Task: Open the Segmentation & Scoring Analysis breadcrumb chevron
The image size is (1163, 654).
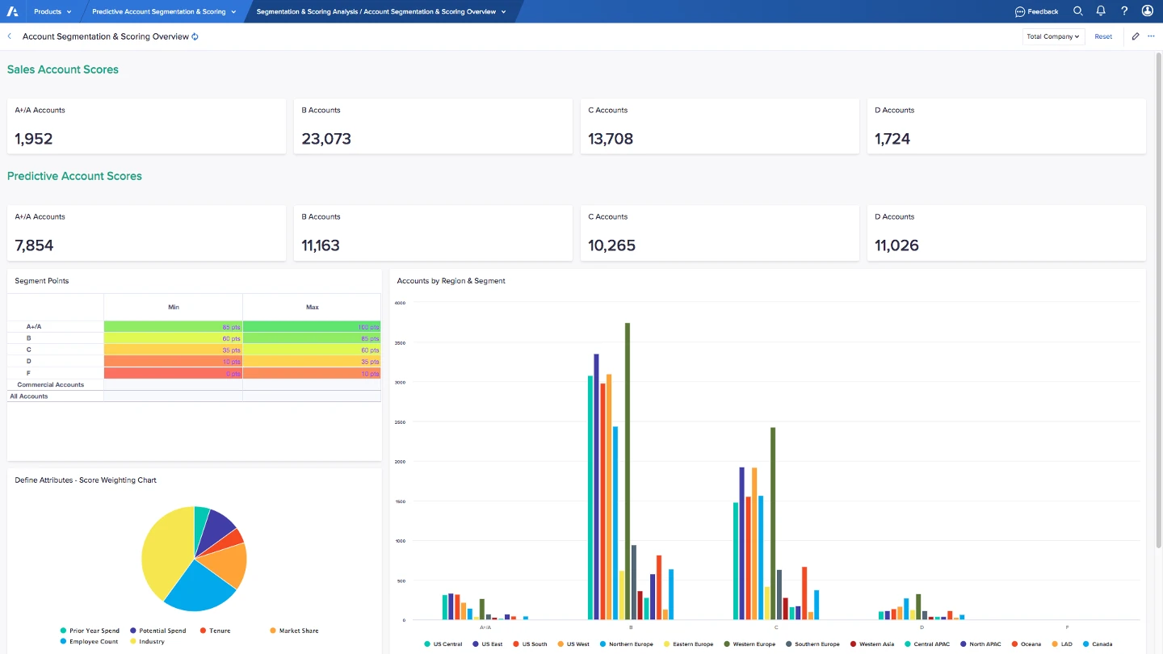Action: click(505, 11)
